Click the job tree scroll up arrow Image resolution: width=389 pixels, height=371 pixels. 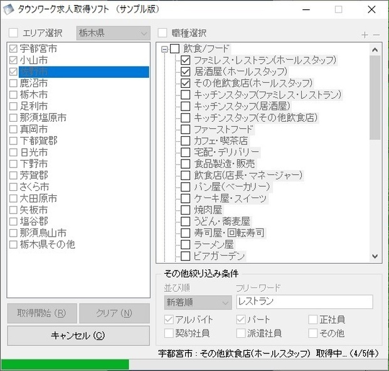[375, 50]
